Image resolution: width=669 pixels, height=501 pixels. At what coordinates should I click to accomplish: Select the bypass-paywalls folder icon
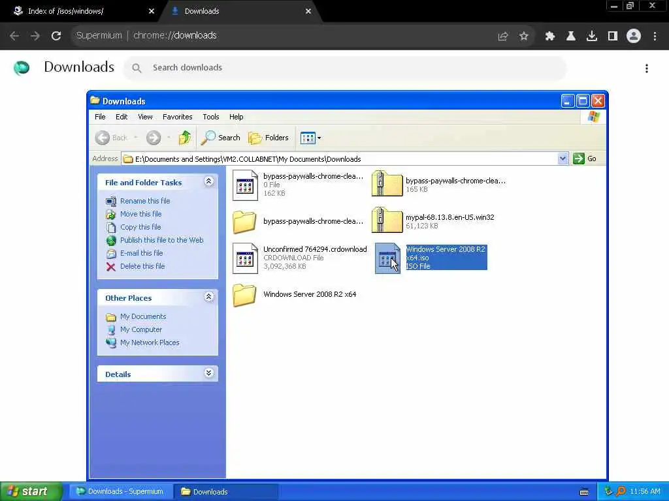244,222
